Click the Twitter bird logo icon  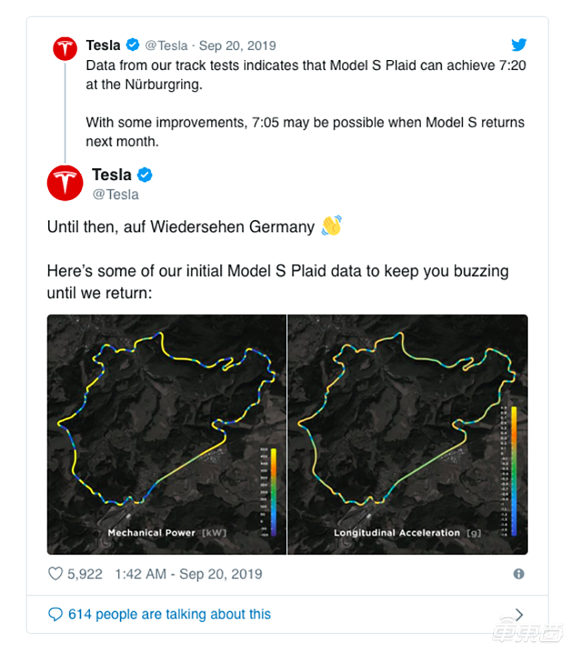coord(519,44)
